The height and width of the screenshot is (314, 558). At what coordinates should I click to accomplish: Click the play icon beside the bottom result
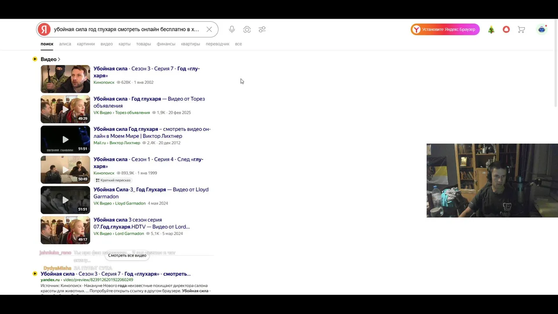[35, 274]
